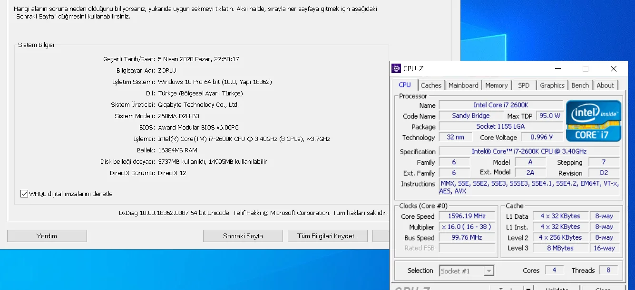This screenshot has height=290, width=635.
Task: Click the Sandy Bridge code name field
Action: pyautogui.click(x=471, y=116)
